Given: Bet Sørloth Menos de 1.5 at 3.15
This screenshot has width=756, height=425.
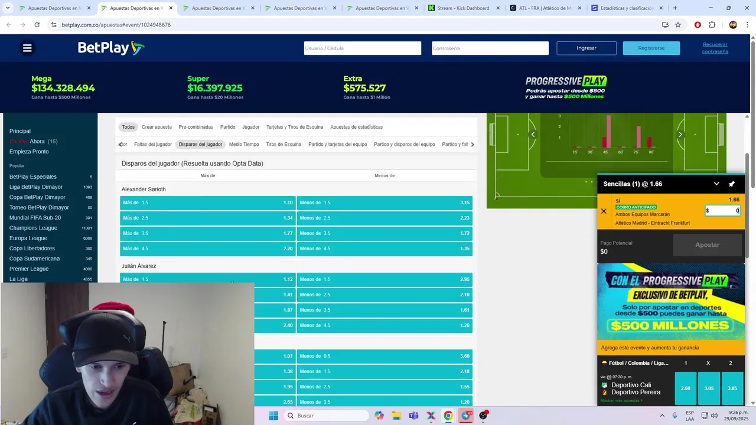Looking at the screenshot, I should [384, 202].
